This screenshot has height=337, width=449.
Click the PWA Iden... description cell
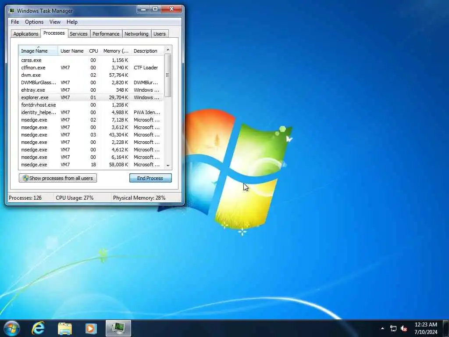(x=147, y=112)
